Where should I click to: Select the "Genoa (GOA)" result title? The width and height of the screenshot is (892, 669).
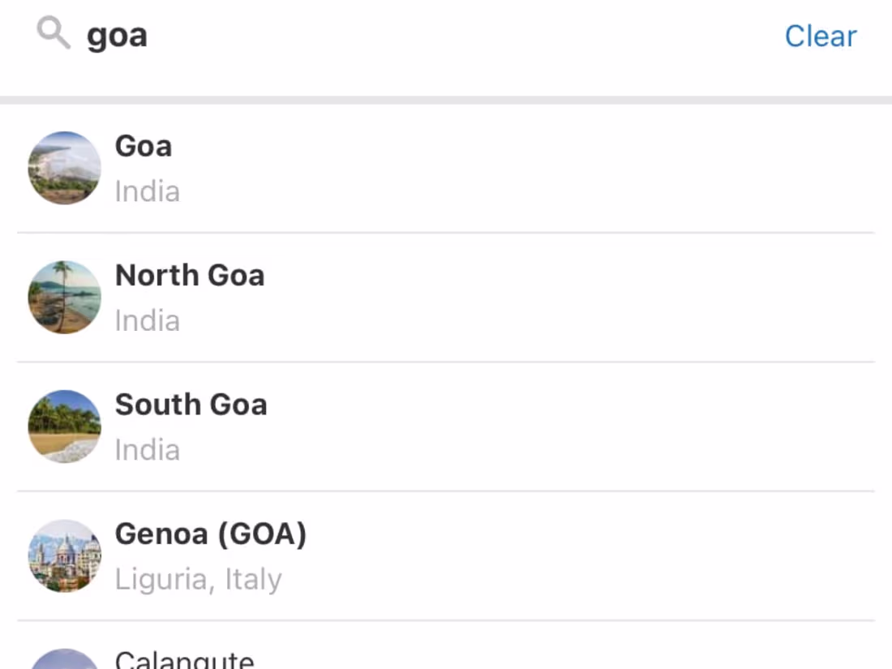point(211,534)
